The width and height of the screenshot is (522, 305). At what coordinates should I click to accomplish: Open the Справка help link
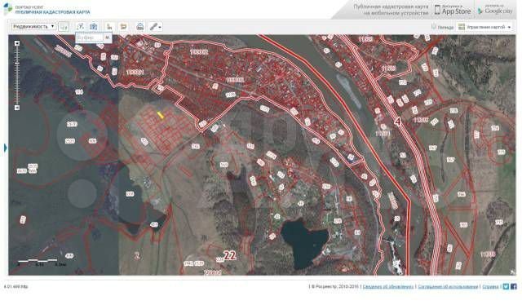pos(490,286)
